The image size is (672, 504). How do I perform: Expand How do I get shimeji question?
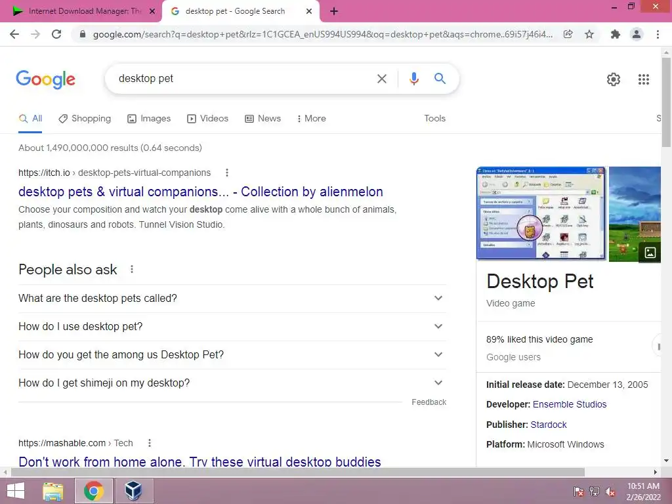point(232,383)
